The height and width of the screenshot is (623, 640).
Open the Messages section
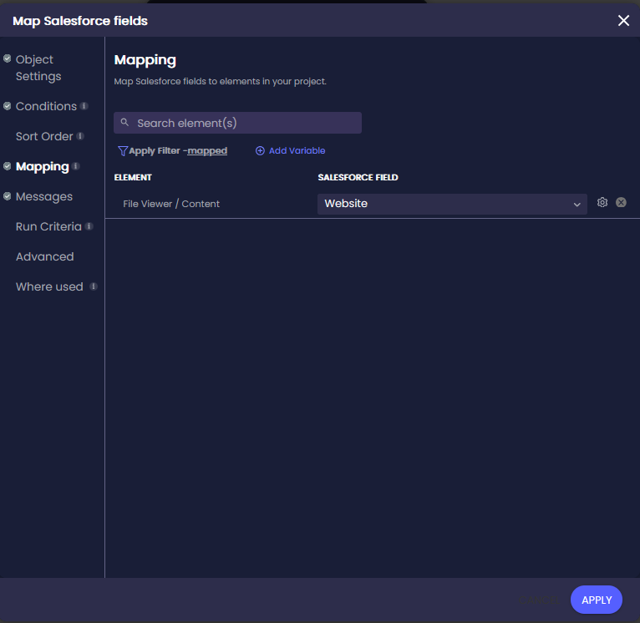point(44,196)
